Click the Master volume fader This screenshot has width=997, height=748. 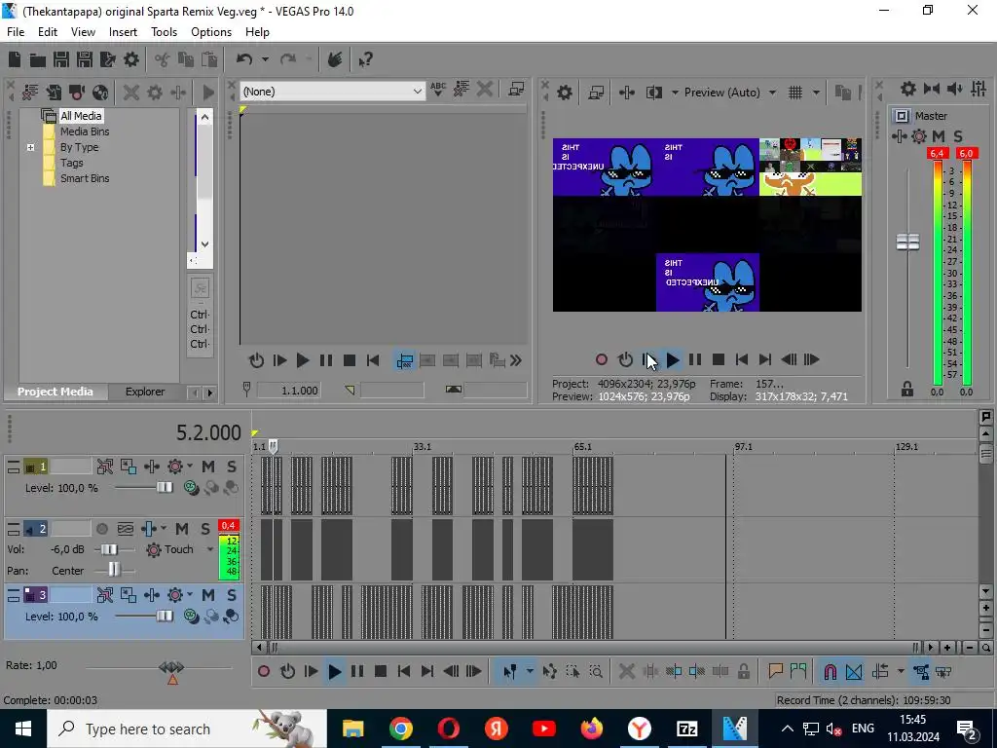coord(907,243)
